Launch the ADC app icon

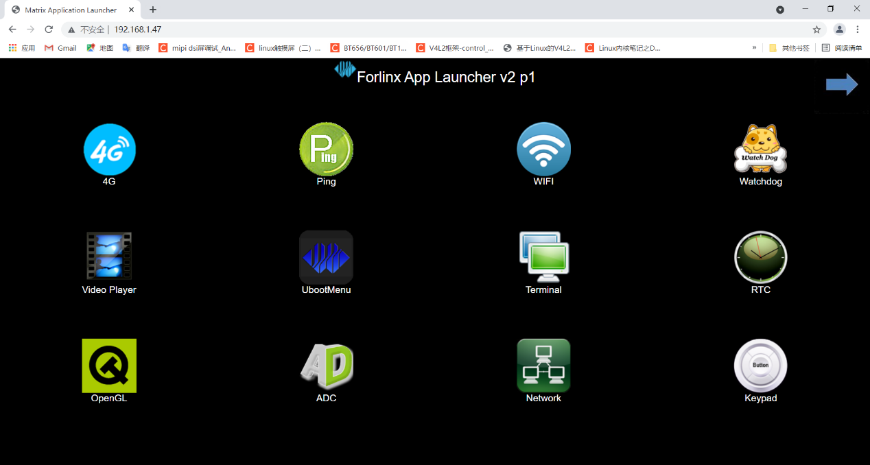(x=326, y=365)
